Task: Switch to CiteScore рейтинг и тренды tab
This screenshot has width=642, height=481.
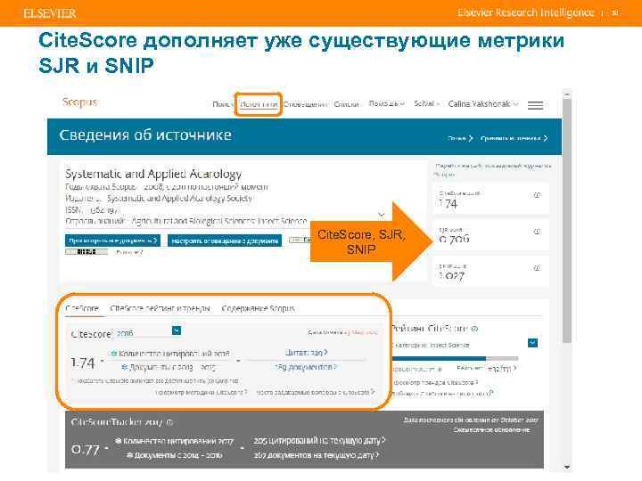Action: coord(160,308)
